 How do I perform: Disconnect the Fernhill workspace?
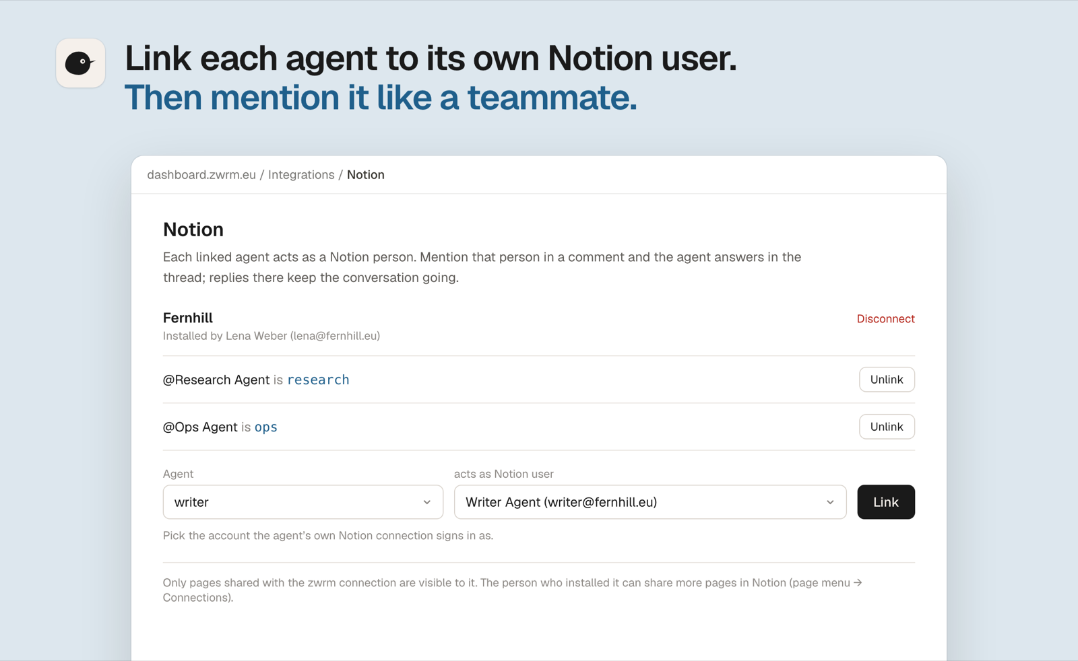(885, 319)
